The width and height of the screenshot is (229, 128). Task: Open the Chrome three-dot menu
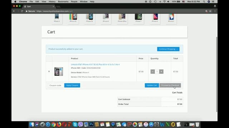(x=215, y=11)
